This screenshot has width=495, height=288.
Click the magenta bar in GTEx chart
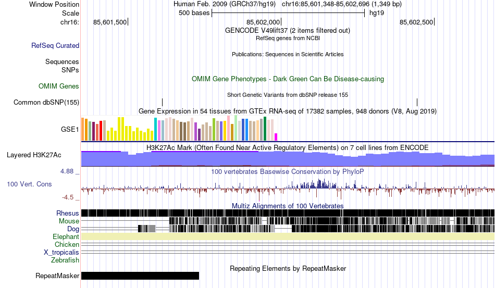coord(276,137)
